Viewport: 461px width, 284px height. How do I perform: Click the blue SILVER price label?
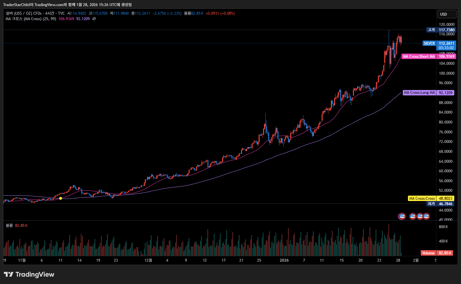pyautogui.click(x=429, y=43)
